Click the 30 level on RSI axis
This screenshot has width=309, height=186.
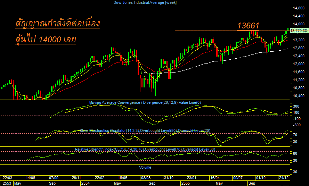(295, 161)
